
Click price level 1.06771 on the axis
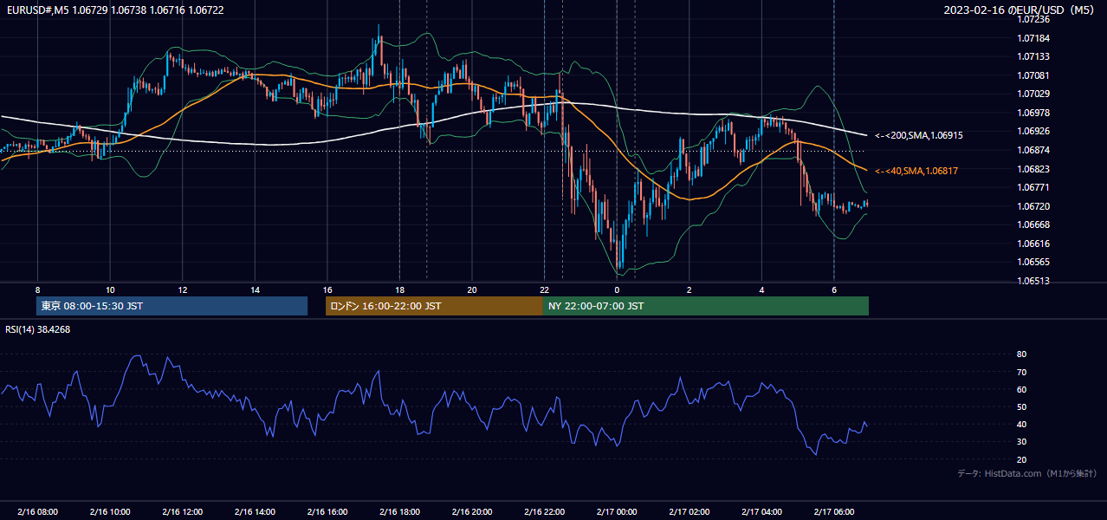click(x=1033, y=187)
